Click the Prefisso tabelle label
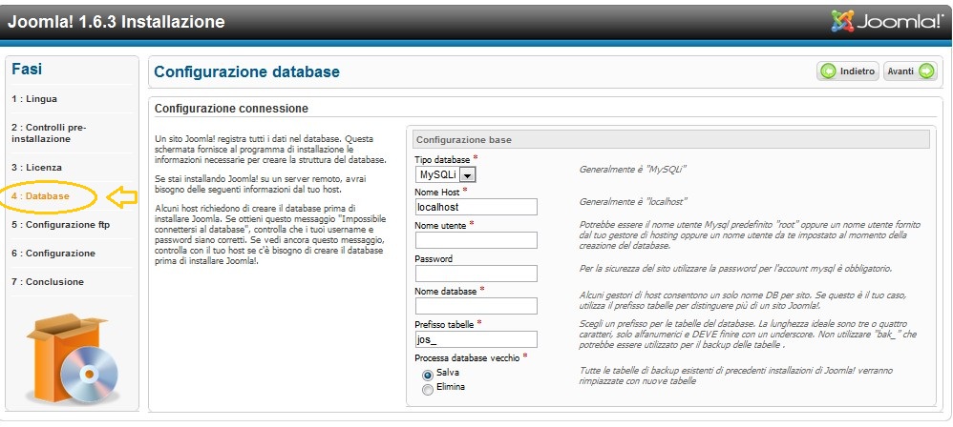 [444, 324]
